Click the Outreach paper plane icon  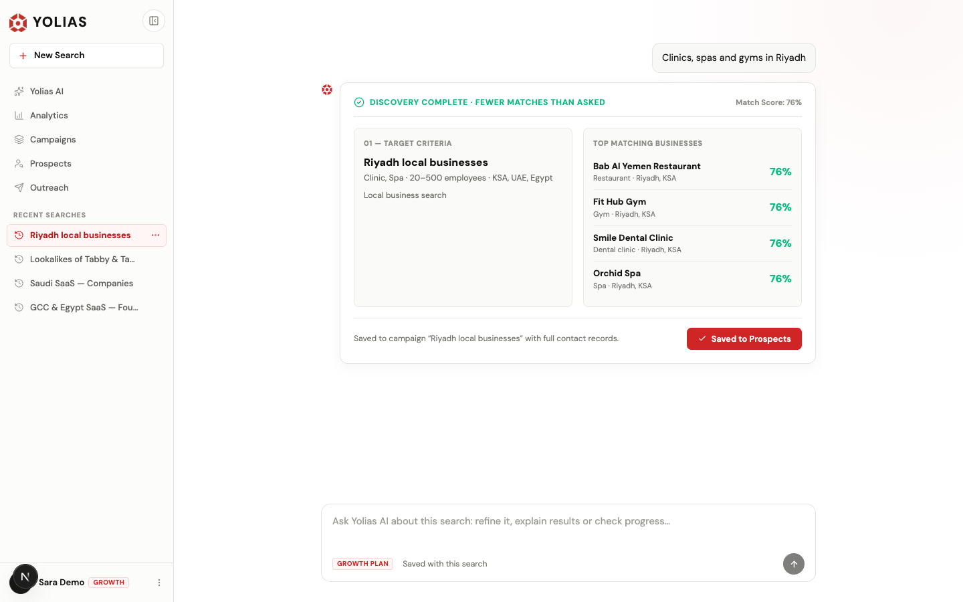click(x=19, y=188)
